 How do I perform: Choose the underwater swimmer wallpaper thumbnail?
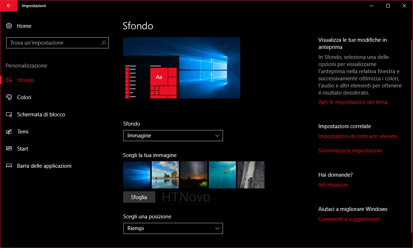[x=222, y=175]
